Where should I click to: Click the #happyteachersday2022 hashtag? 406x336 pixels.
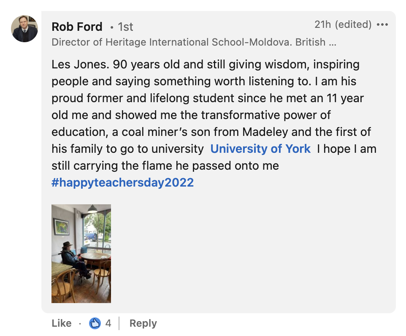(x=123, y=182)
